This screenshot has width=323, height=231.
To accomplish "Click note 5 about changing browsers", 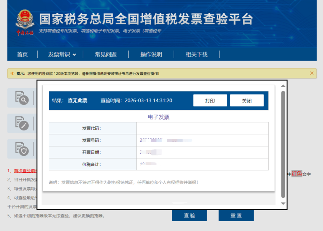I will tap(56, 216).
